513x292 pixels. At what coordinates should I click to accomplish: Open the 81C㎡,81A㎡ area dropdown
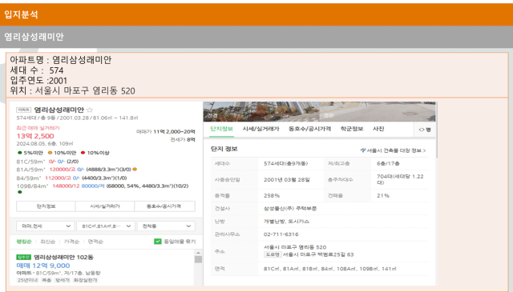(106, 226)
